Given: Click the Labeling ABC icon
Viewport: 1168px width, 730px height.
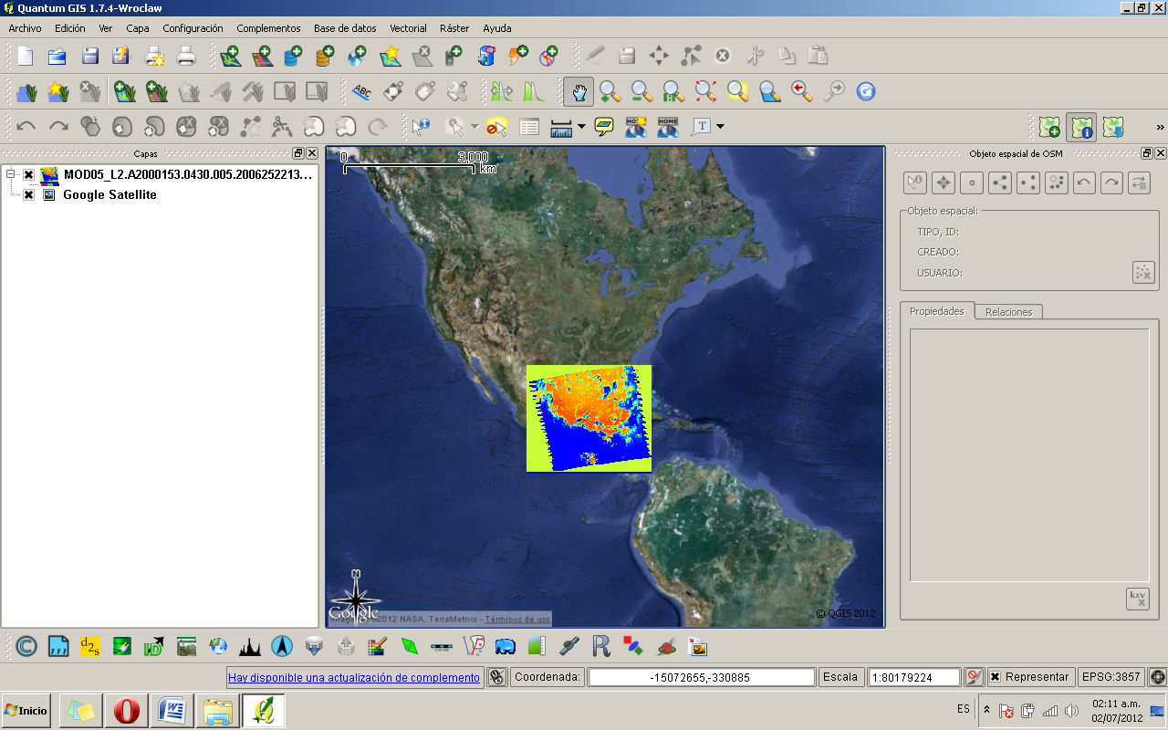Looking at the screenshot, I should tap(361, 91).
